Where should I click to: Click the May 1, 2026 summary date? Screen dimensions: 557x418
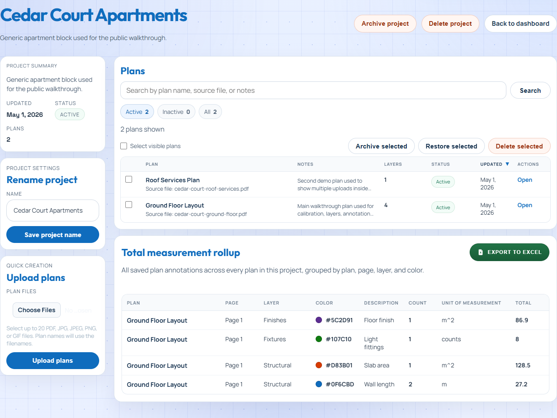(24, 115)
